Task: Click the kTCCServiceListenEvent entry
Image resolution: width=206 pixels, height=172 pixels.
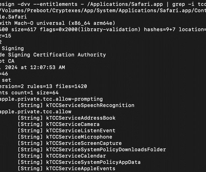Action: pyautogui.click(x=81, y=131)
